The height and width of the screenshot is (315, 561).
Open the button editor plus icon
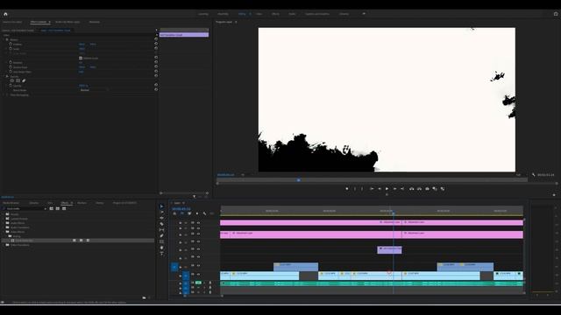tap(554, 195)
